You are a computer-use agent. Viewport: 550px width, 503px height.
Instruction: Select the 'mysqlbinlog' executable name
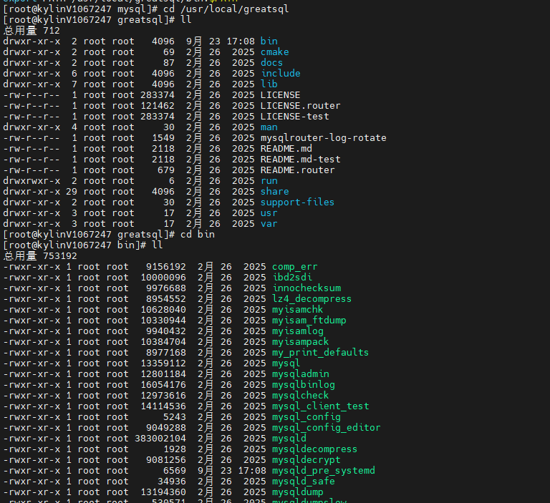[x=304, y=385]
